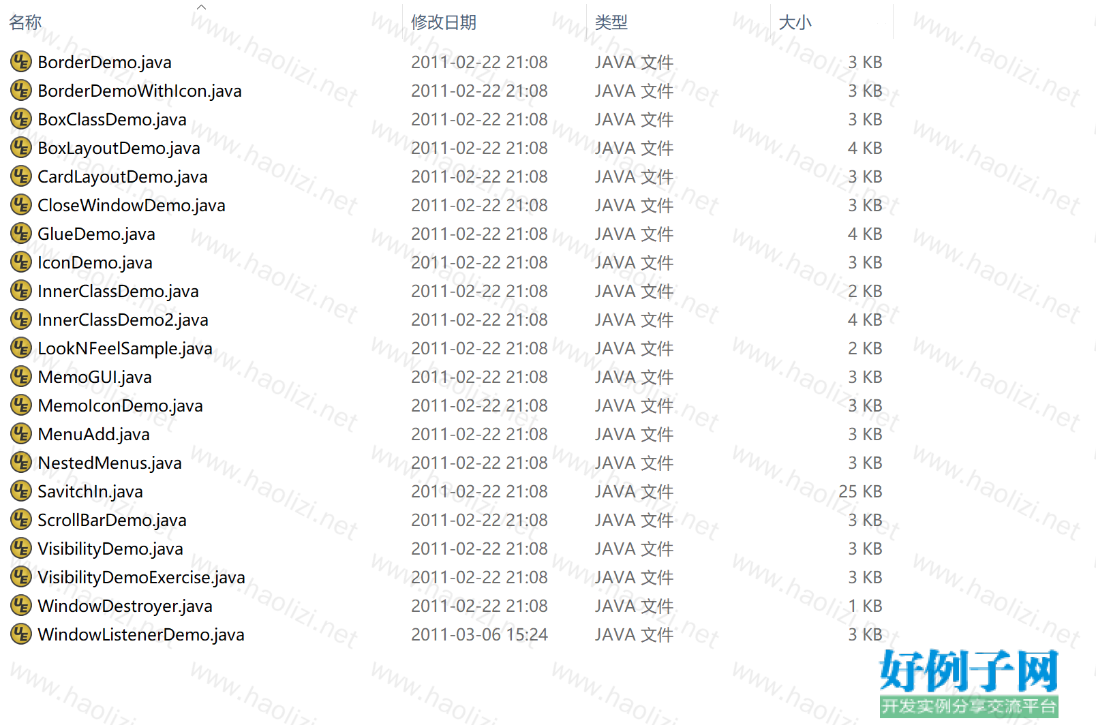Click the WindowDestroyer.java file icon
The width and height of the screenshot is (1096, 725).
pyautogui.click(x=21, y=606)
